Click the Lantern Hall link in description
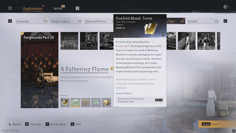Viewport: 236px width, 133px height. click(x=93, y=77)
